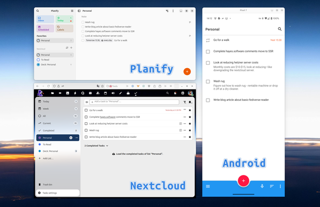Click the orange add task button in Planify
This screenshot has height=207, width=320.
coord(187,71)
